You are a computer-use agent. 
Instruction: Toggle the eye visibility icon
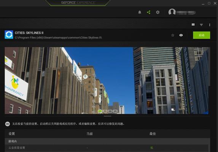181,35
